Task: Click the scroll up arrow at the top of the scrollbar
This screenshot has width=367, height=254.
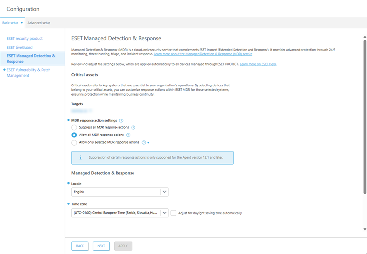Action: [365, 37]
